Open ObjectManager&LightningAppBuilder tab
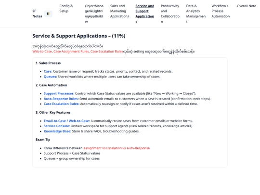The height and width of the screenshot is (195, 260). coord(94,14)
